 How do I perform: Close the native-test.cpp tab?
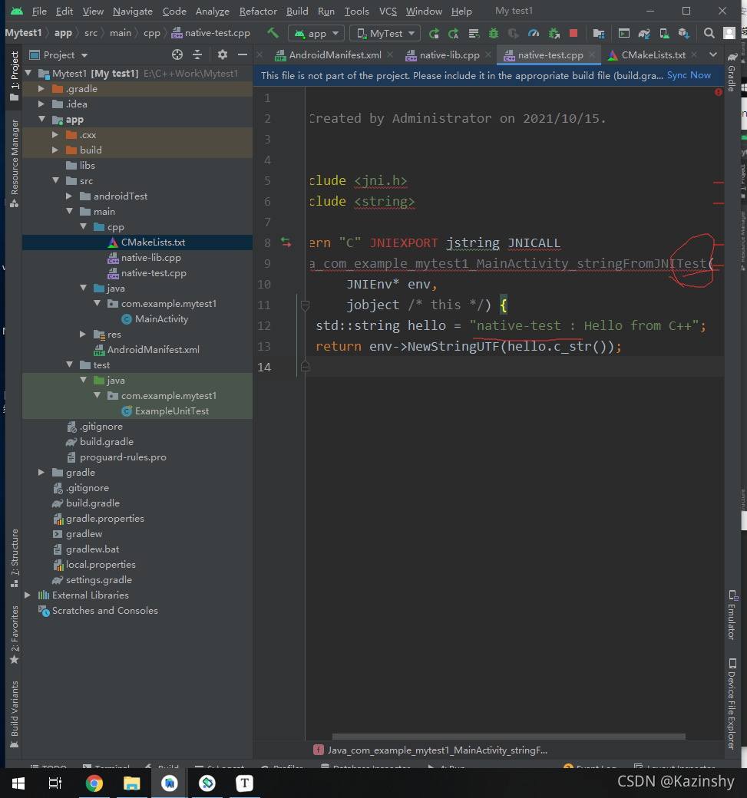(592, 54)
